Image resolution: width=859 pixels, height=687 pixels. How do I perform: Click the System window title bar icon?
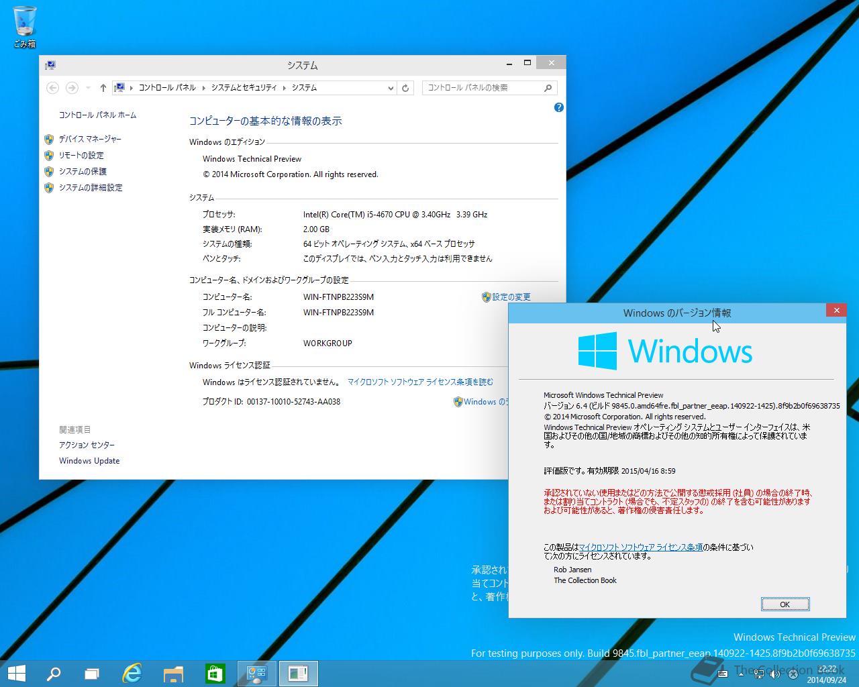point(50,65)
